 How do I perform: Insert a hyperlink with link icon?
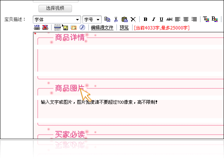tap(37, 28)
